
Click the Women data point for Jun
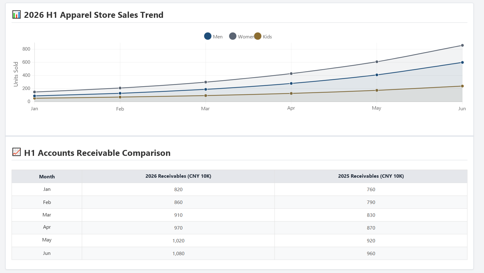[x=462, y=46]
